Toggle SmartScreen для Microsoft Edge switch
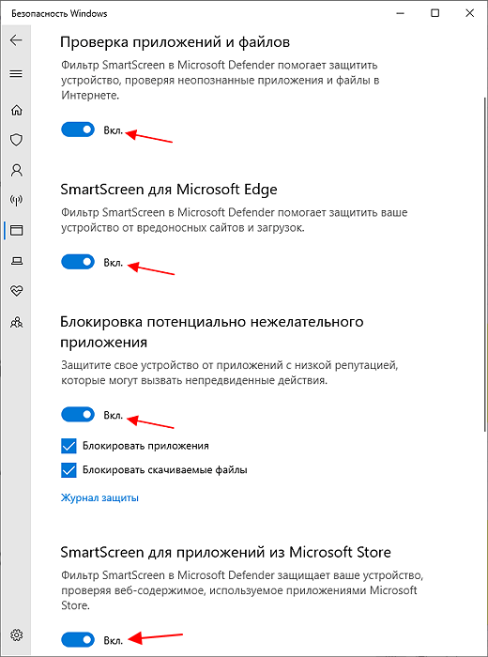This screenshot has width=488, height=657. 78,262
